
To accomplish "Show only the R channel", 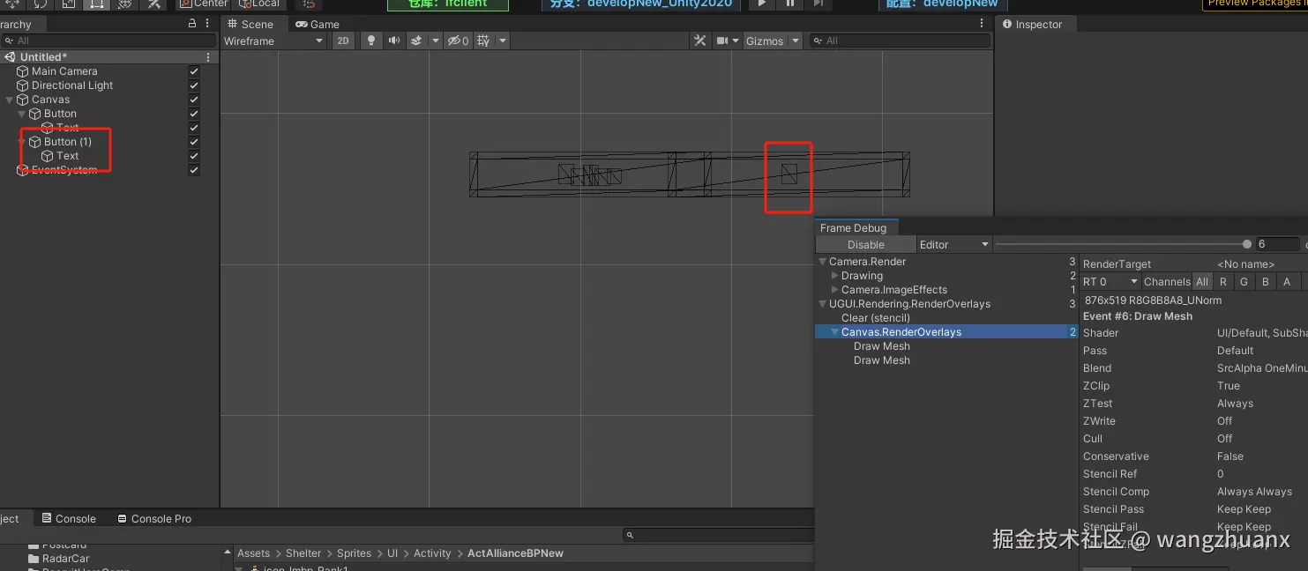I will coord(1223,282).
